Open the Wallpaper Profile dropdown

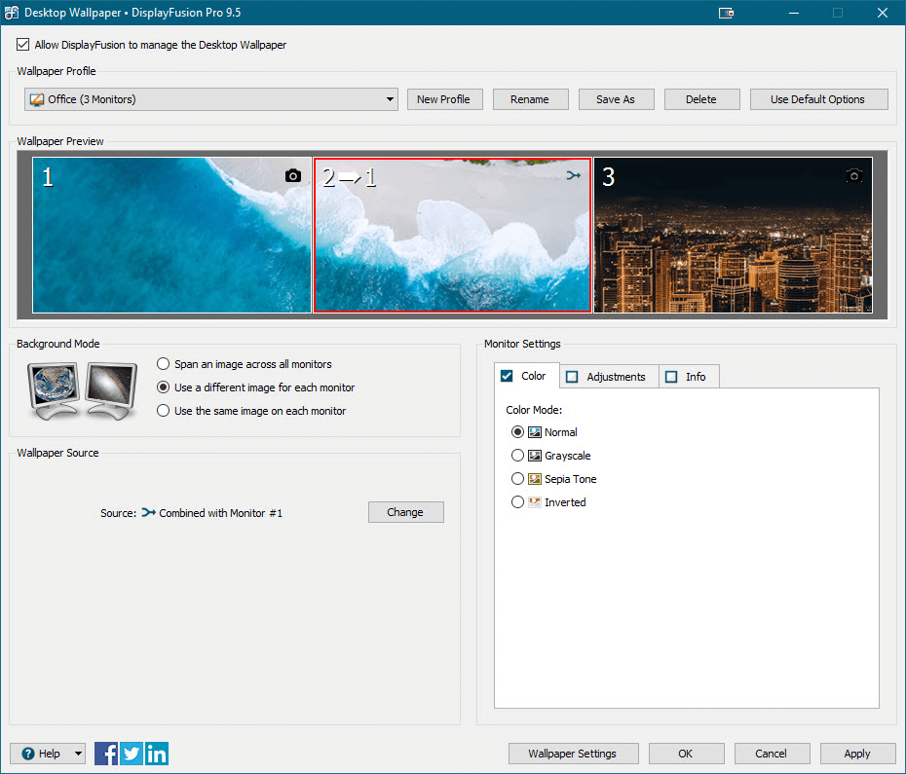tap(389, 98)
